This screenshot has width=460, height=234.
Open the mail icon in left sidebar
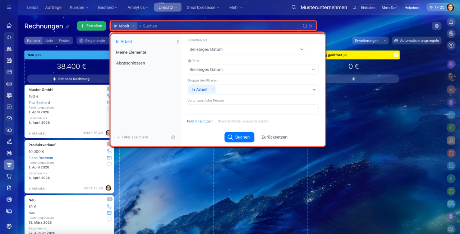pyautogui.click(x=9, y=118)
